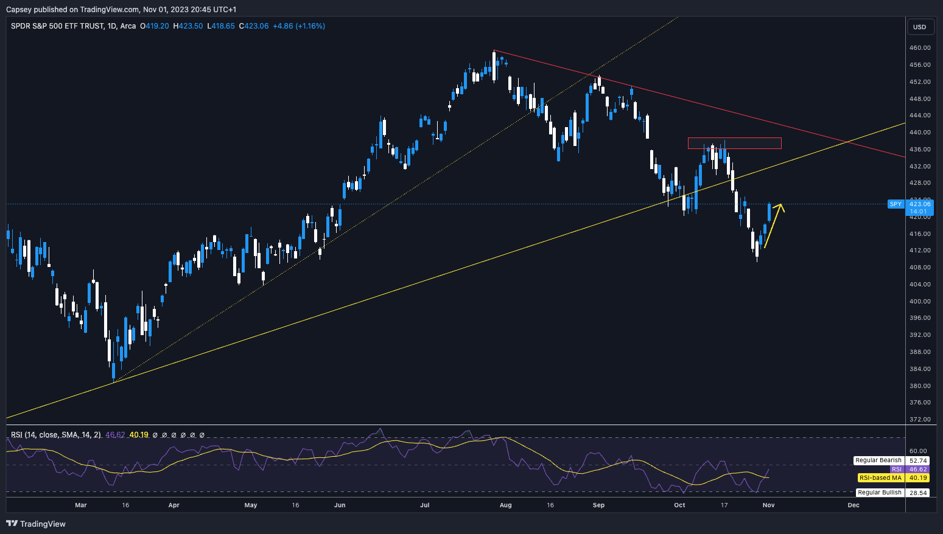Click the TradingView wordmark at bottom
This screenshot has height=534, width=943.
pyautogui.click(x=43, y=524)
